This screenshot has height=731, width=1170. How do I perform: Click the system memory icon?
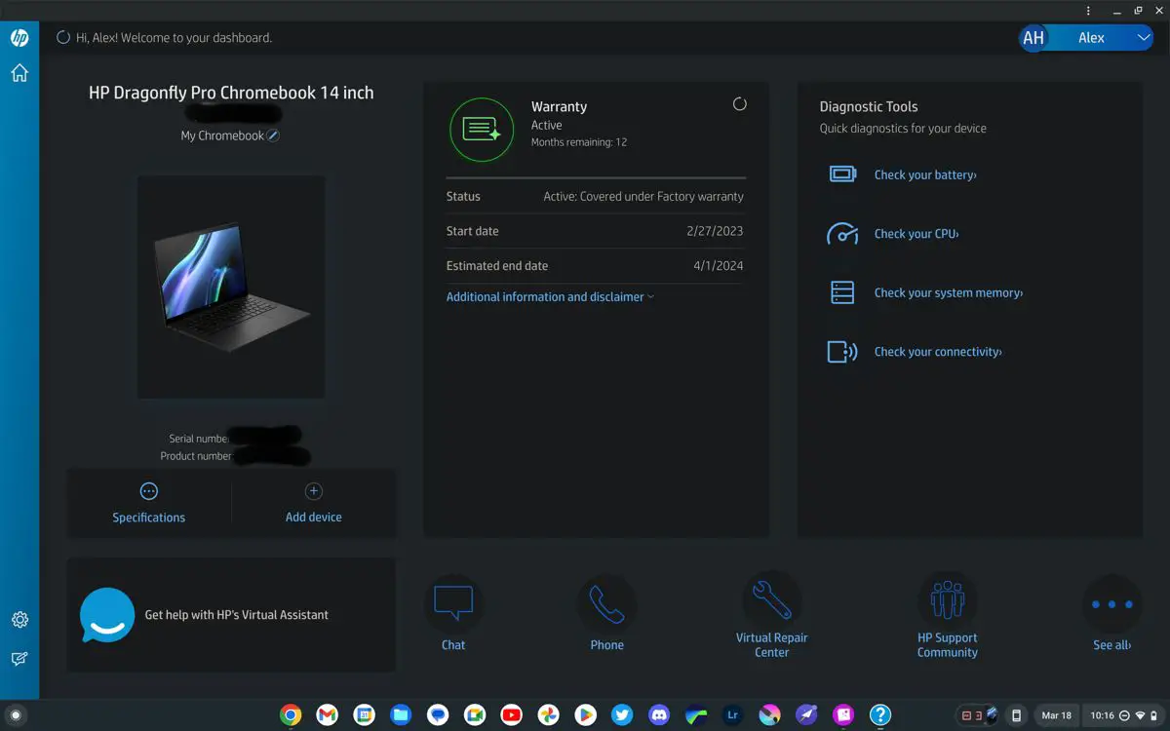point(842,292)
